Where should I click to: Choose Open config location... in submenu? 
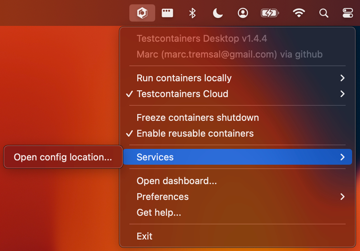click(x=63, y=157)
